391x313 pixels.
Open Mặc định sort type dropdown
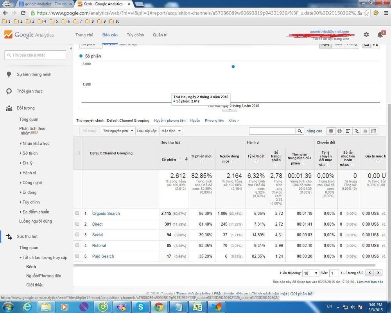point(171,131)
